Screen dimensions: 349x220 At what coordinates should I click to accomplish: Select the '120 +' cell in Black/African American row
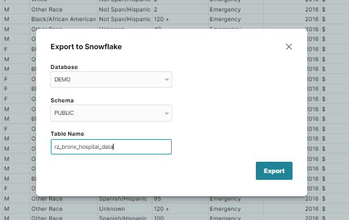180,19
